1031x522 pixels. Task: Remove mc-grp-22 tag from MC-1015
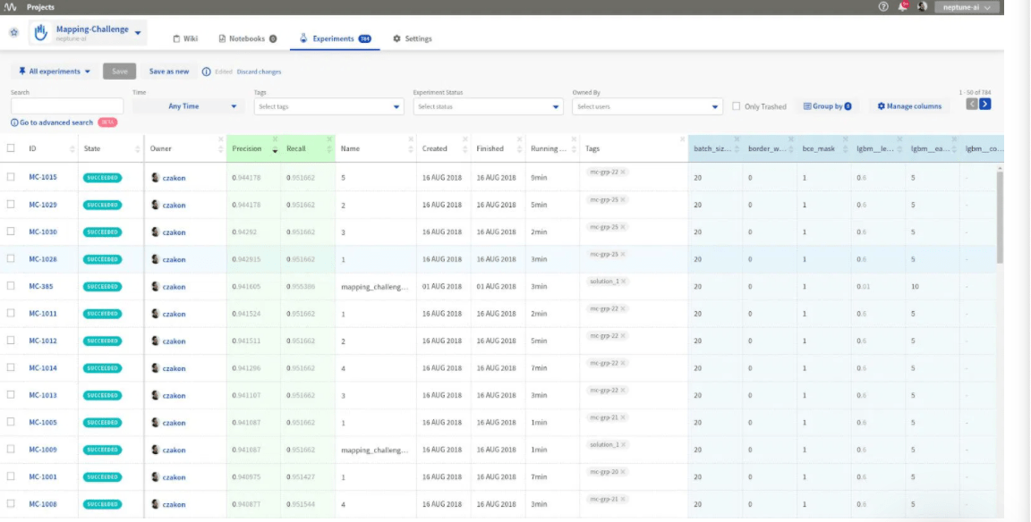pos(623,172)
